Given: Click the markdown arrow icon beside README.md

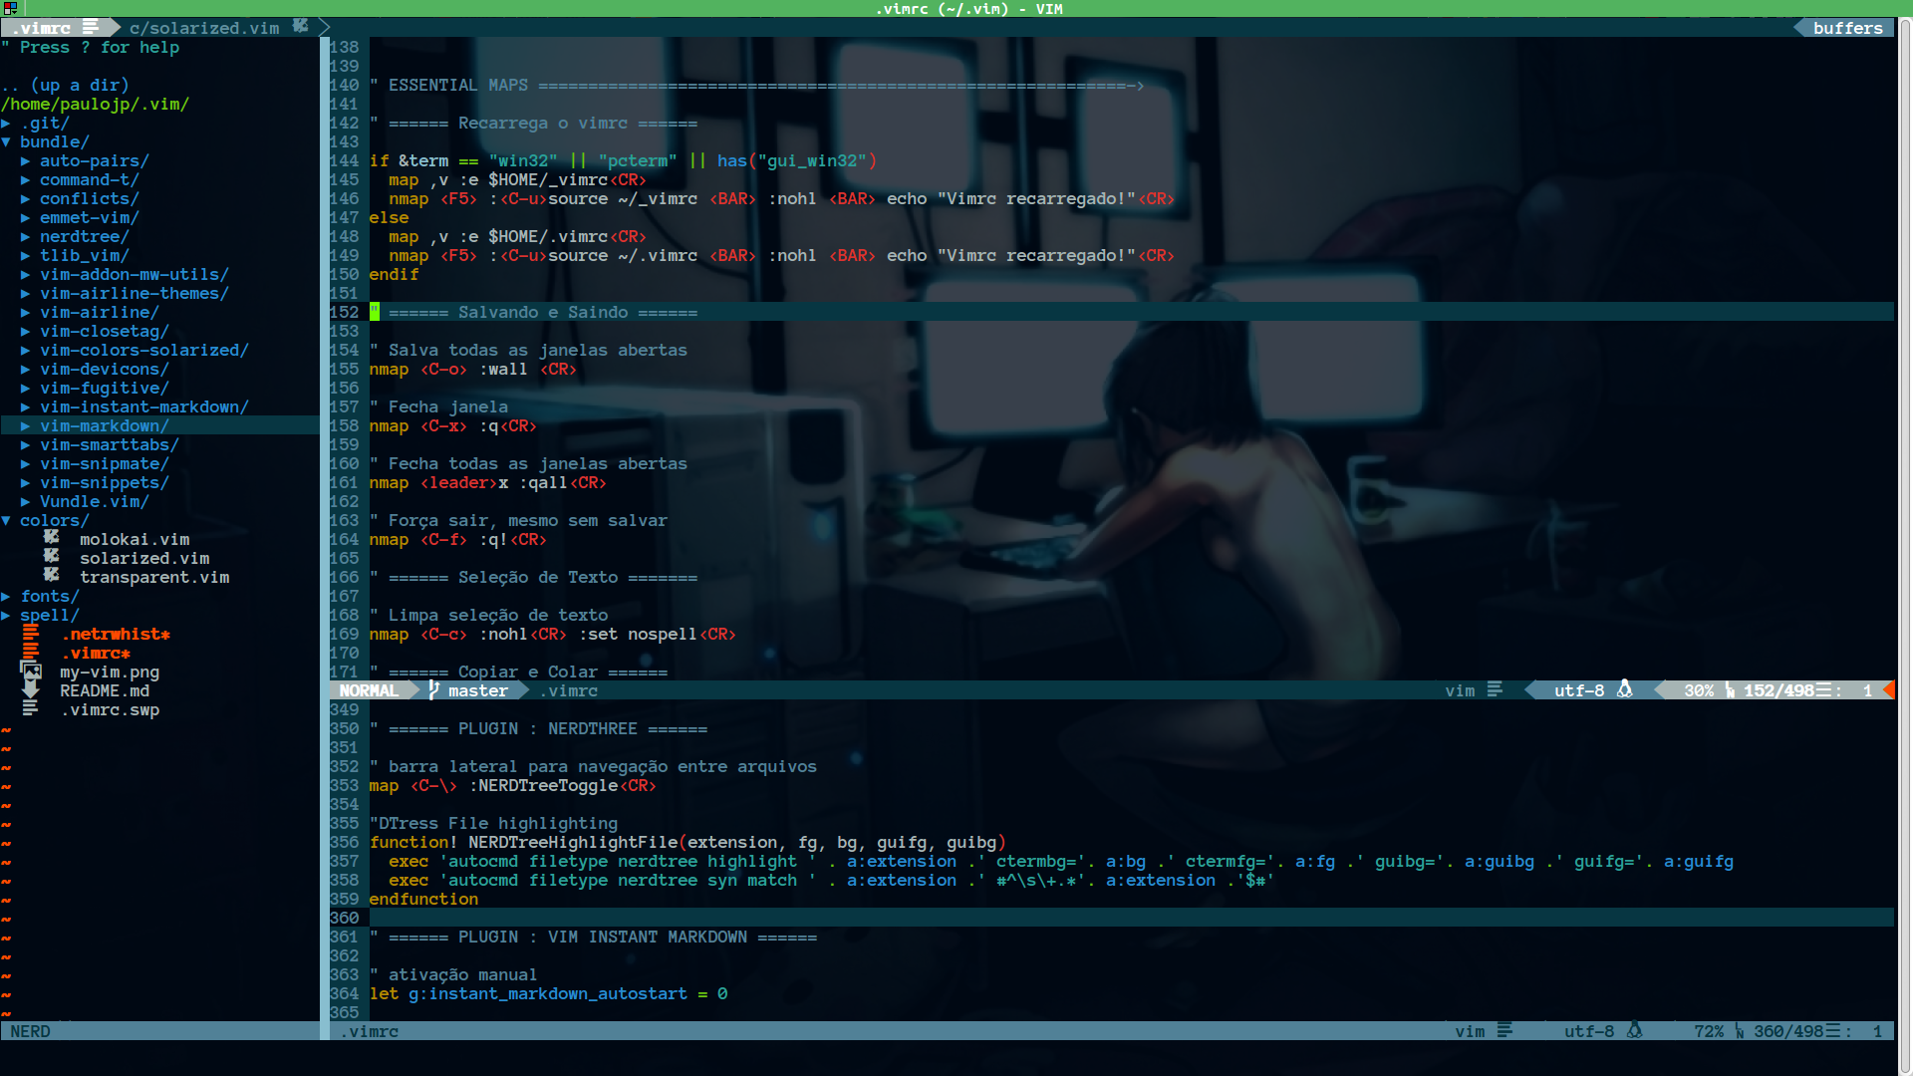Looking at the screenshot, I should coord(31,689).
